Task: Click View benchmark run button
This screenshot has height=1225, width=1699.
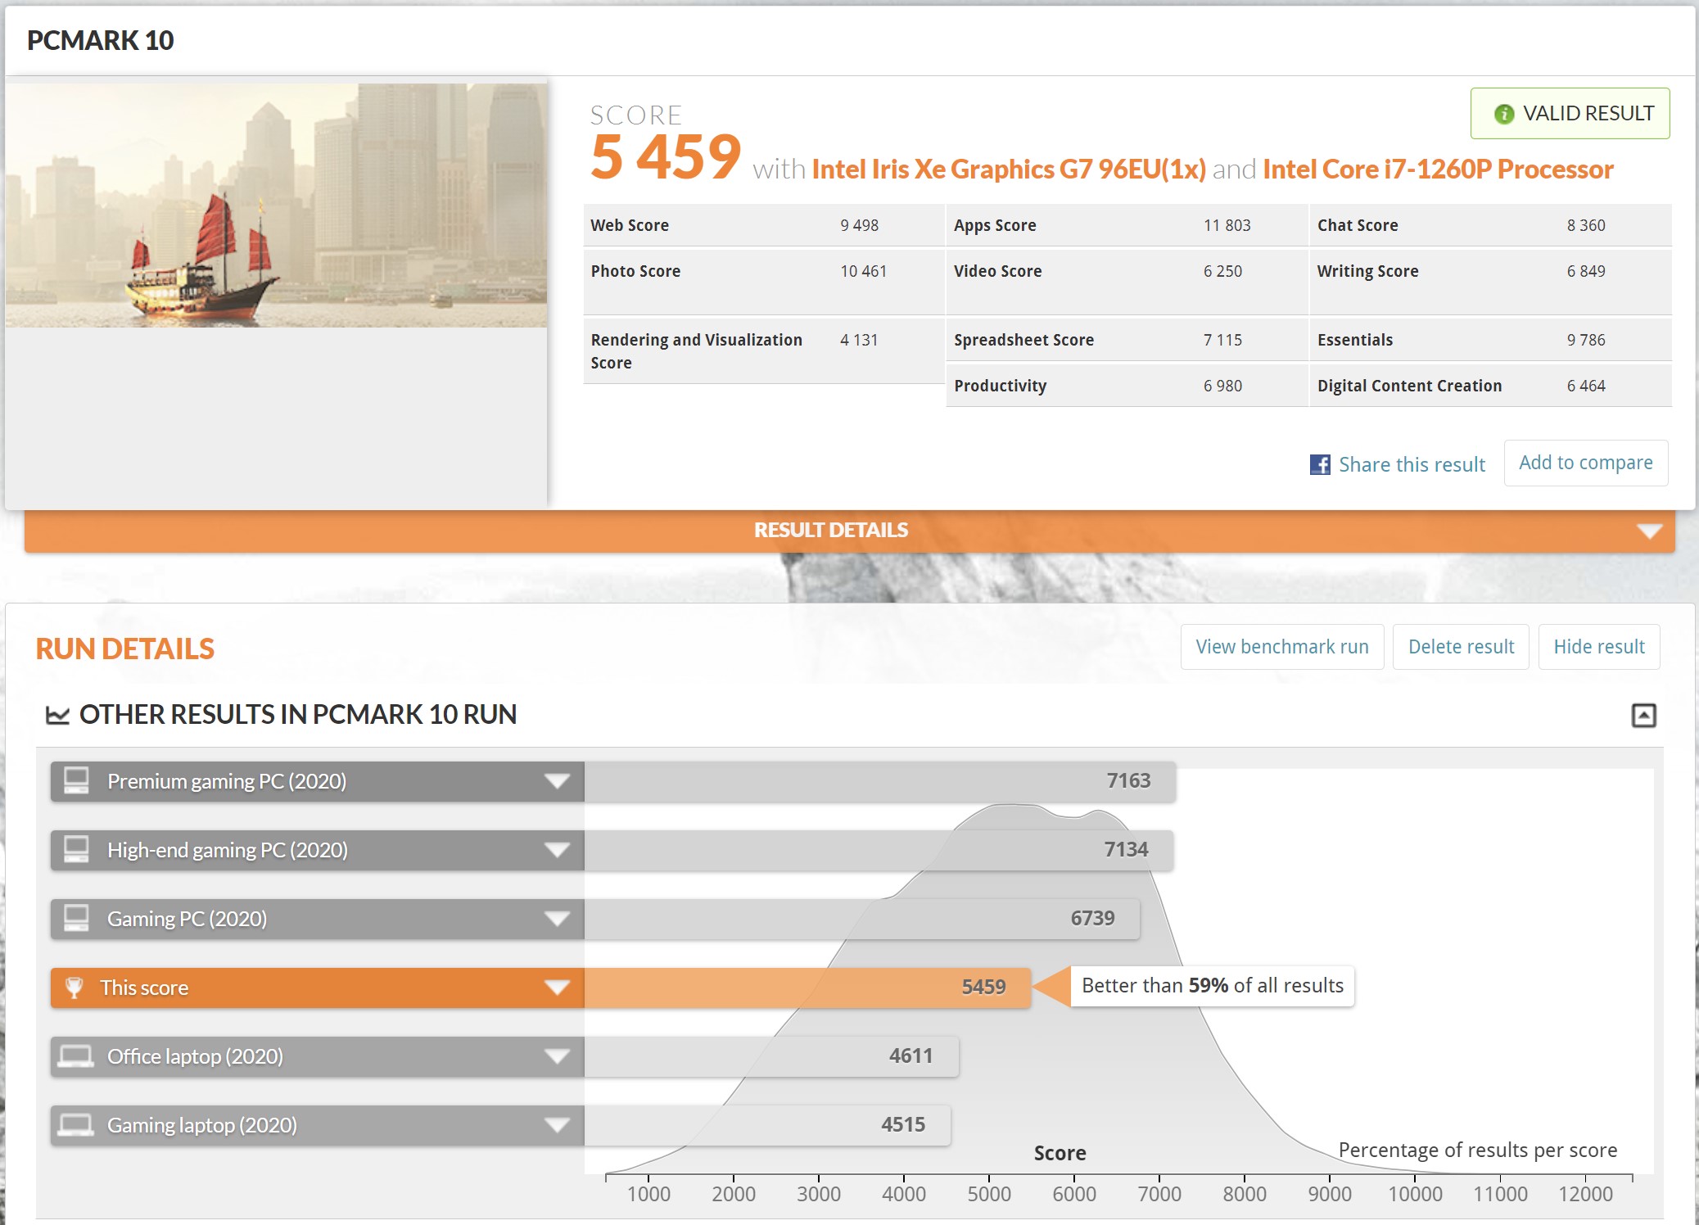Action: pos(1281,647)
